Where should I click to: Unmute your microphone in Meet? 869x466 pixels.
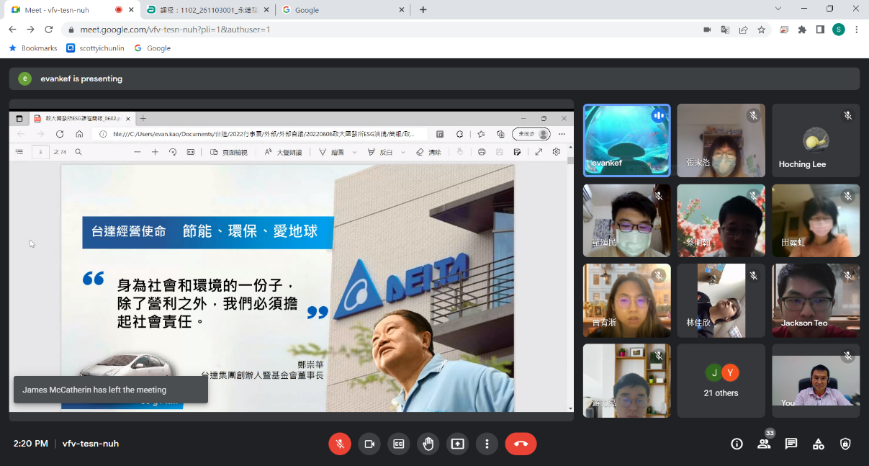coord(340,444)
